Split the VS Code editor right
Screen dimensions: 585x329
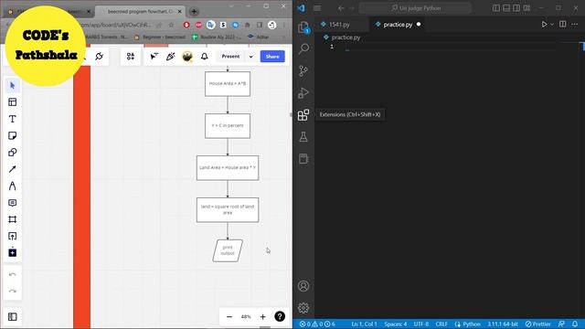point(563,25)
